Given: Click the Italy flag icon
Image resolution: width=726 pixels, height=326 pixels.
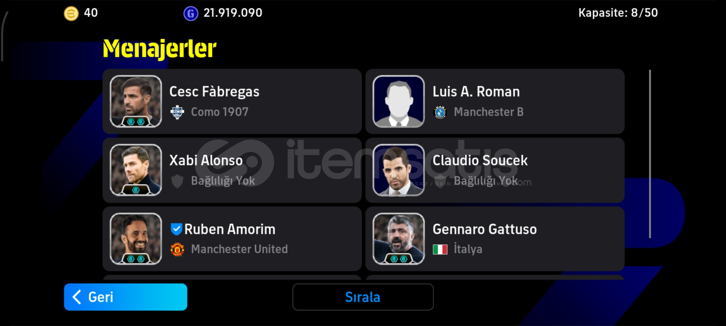Looking at the screenshot, I should [x=440, y=250].
